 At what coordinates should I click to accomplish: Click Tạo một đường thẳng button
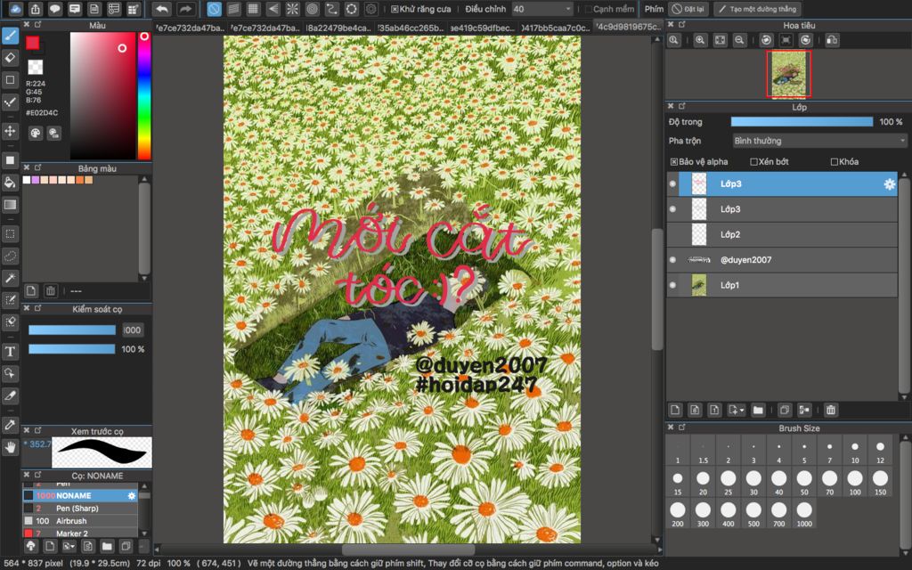coord(758,9)
